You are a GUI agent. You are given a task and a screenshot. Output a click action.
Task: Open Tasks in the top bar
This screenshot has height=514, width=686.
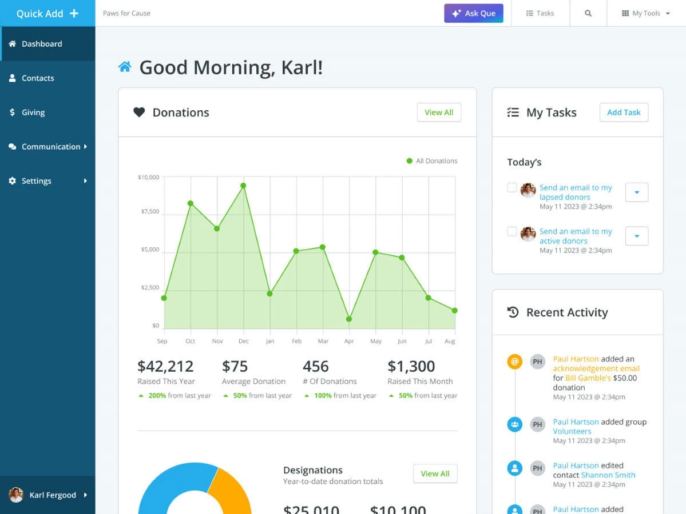[540, 13]
